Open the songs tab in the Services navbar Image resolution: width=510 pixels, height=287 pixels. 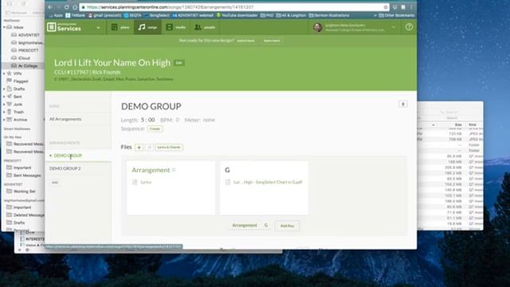(147, 27)
